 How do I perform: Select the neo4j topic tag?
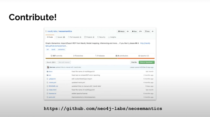point(53,49)
